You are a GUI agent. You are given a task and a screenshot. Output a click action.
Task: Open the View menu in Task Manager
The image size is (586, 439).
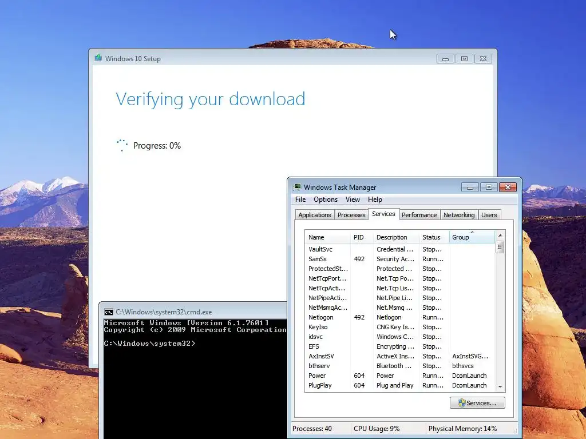point(353,199)
